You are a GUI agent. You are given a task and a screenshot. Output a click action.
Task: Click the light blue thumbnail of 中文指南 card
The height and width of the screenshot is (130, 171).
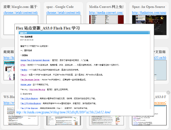click(160, 70)
